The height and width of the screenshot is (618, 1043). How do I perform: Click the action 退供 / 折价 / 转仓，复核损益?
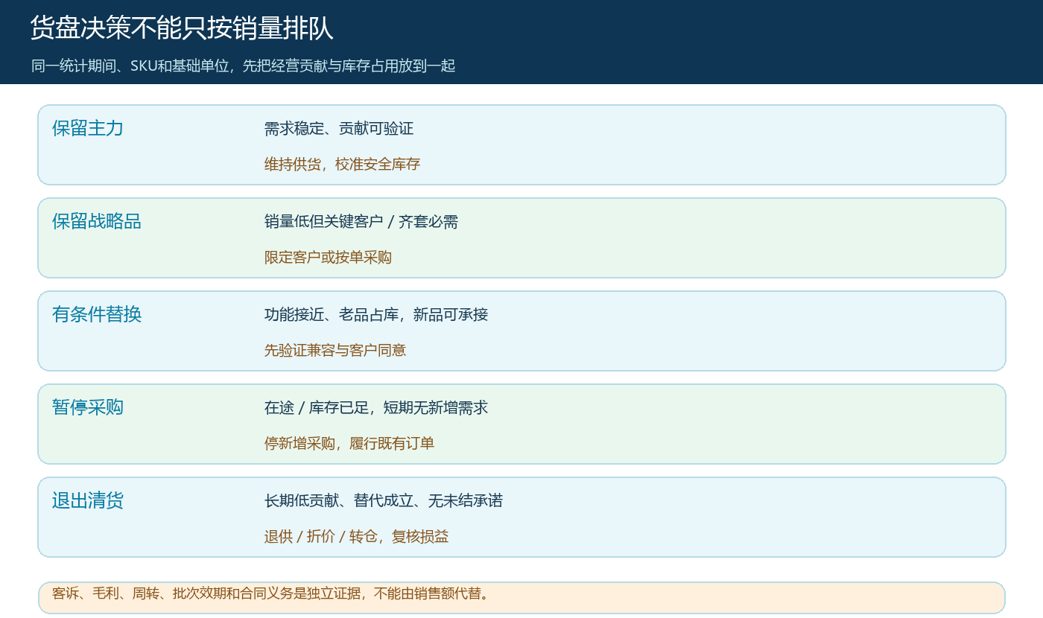(357, 536)
